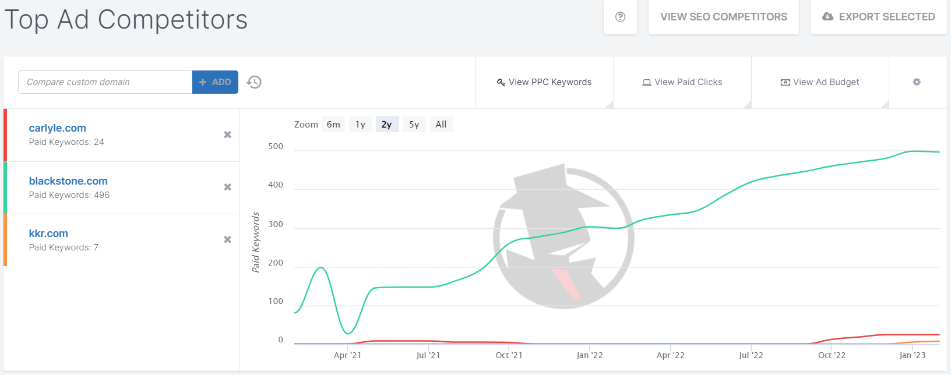Click the "Jul '21" axis label
The image size is (951, 375).
pyautogui.click(x=428, y=355)
